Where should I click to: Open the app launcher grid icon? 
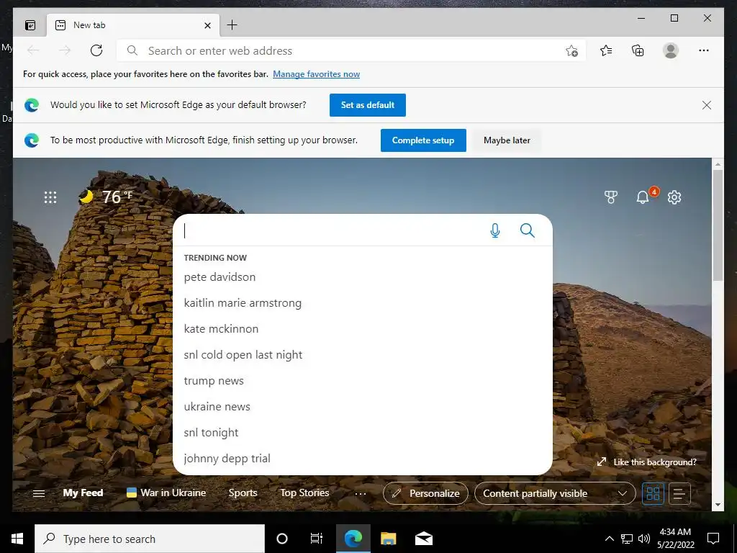click(x=50, y=197)
